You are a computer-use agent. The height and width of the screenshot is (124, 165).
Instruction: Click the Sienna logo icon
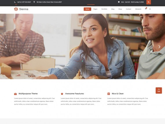(x=16, y=9)
